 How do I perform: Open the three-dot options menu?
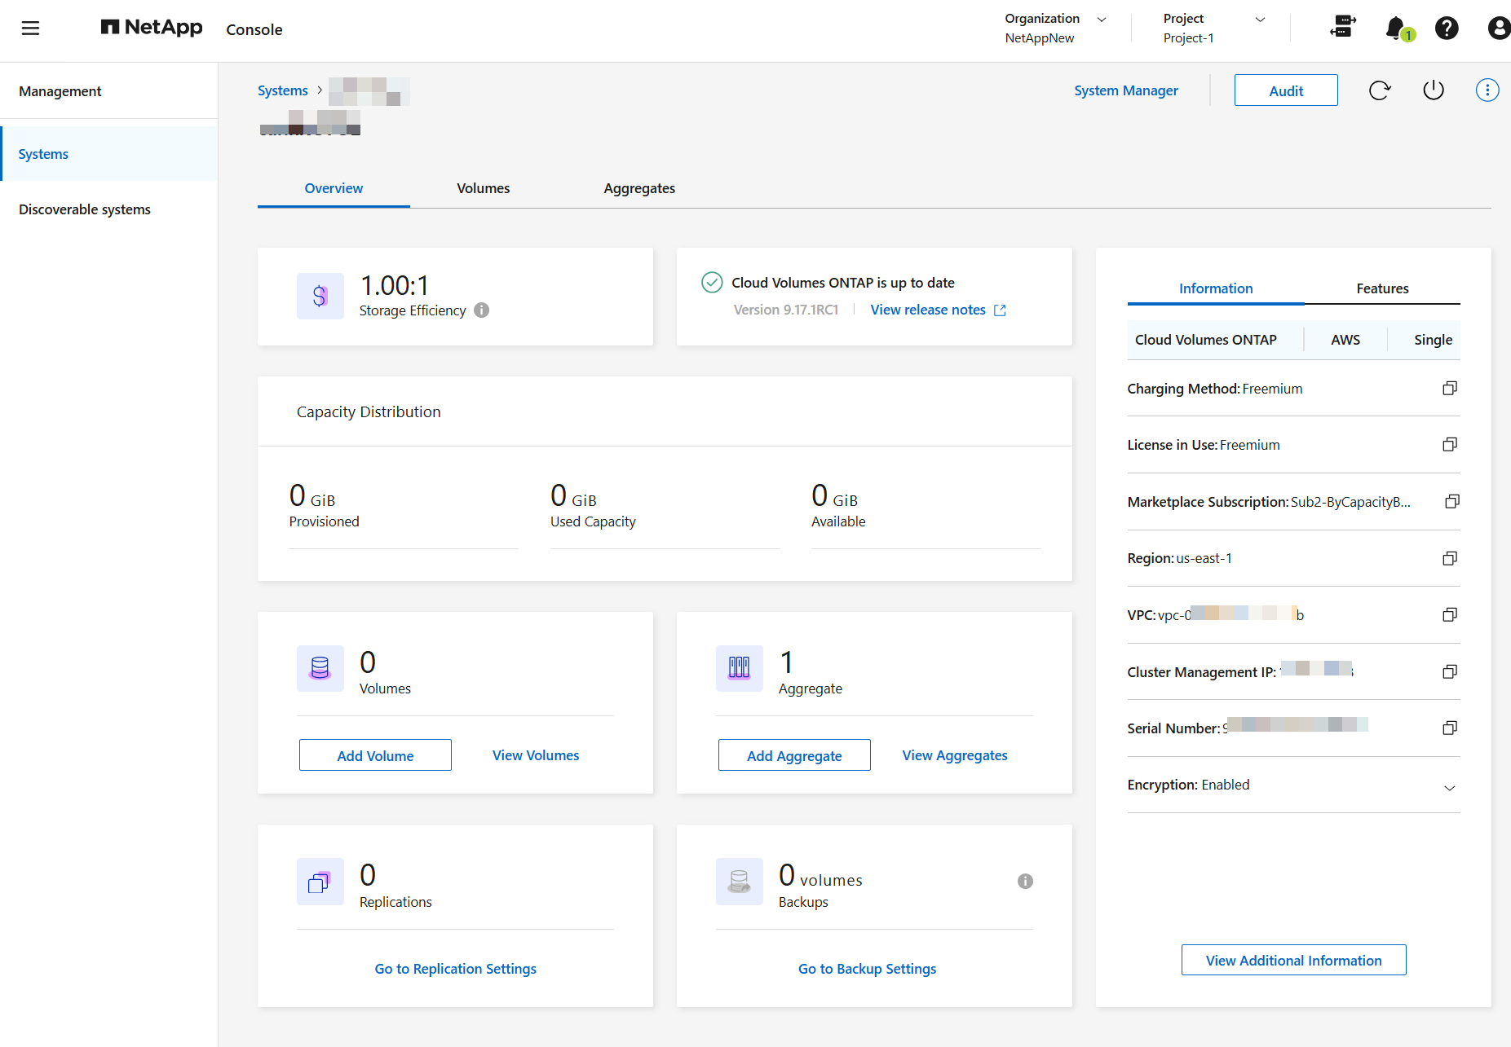click(x=1487, y=90)
